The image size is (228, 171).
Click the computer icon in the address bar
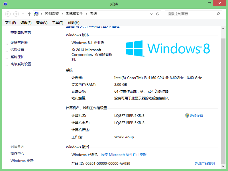pyautogui.click(x=36, y=14)
